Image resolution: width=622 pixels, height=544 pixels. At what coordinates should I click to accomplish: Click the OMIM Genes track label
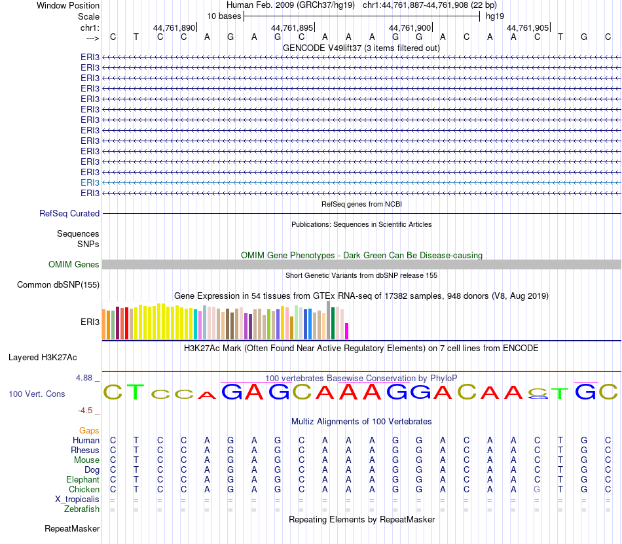pos(73,264)
